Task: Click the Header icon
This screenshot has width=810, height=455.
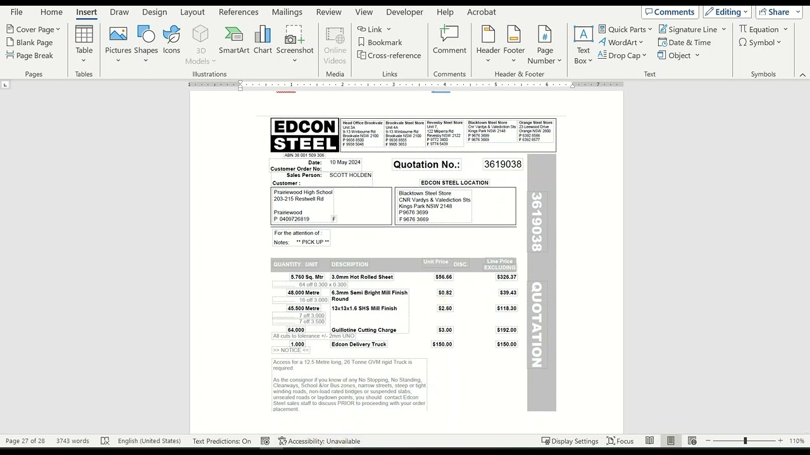Action: tap(488, 35)
